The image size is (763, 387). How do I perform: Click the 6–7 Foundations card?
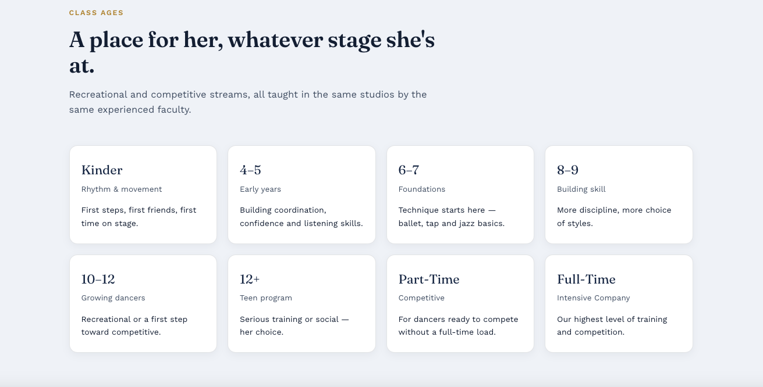pyautogui.click(x=460, y=195)
